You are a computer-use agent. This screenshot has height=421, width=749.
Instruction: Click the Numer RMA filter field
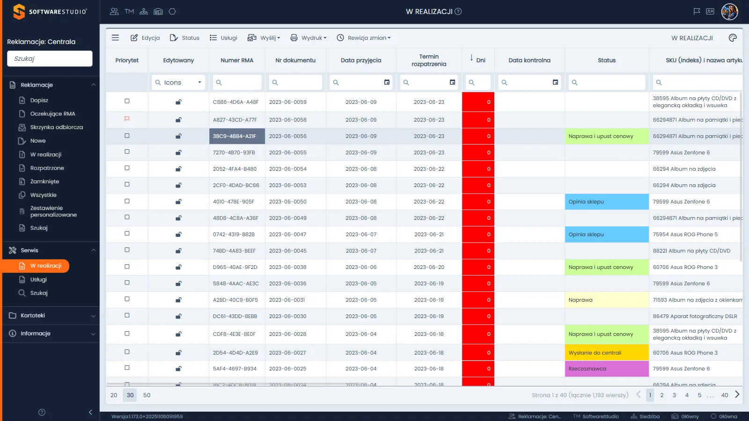click(237, 82)
